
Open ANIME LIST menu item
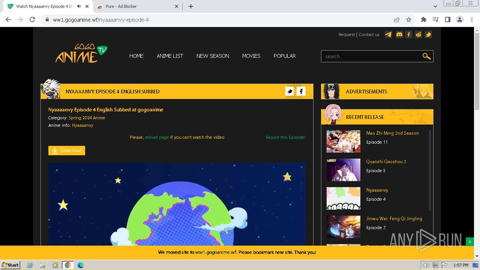click(170, 56)
